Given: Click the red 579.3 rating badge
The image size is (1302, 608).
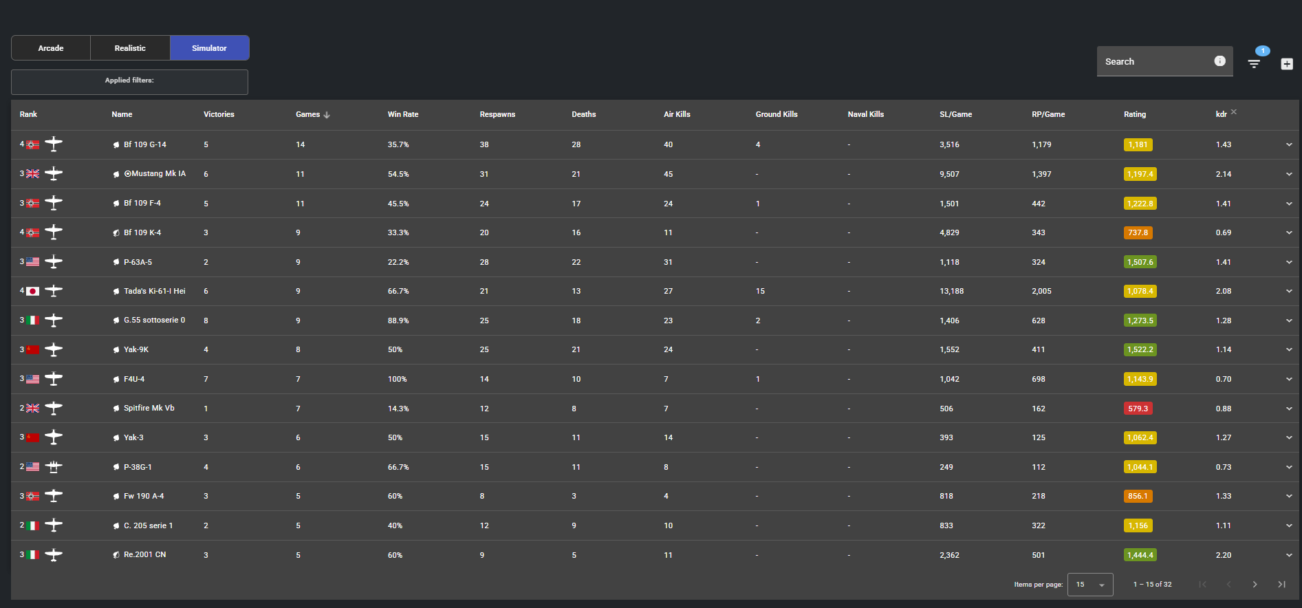Looking at the screenshot, I should [x=1138, y=409].
